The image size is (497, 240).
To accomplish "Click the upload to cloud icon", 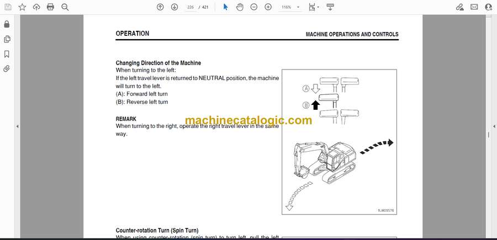I will (36, 7).
